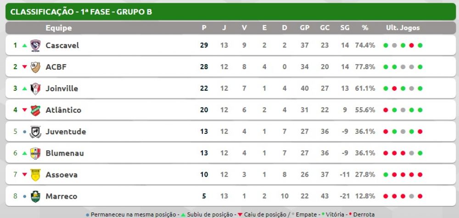Click the Juventude club badge
This screenshot has width=459, height=218.
[x=35, y=132]
